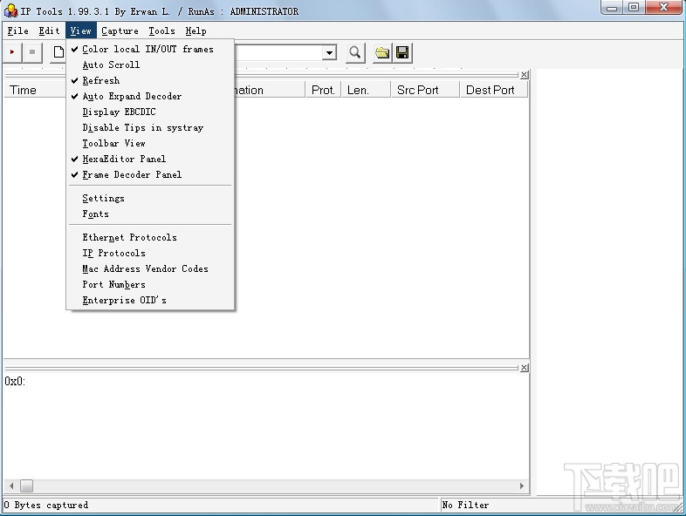Open Ethernet Protocols list
Viewport: 686px width, 516px height.
(x=149, y=238)
